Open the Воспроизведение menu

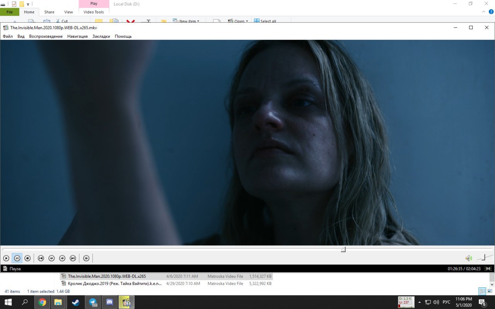pyautogui.click(x=46, y=36)
